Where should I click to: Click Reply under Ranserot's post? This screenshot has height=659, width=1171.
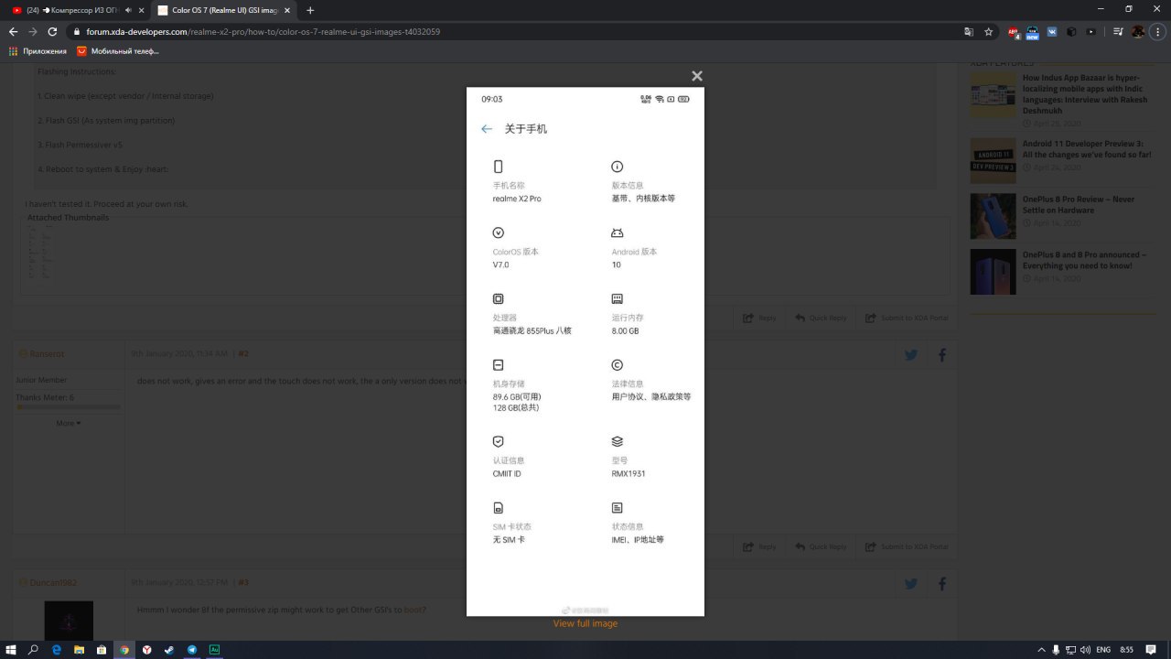coord(759,546)
